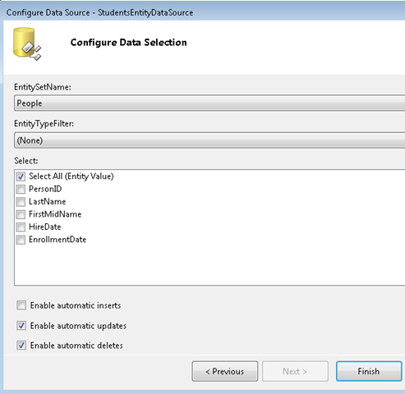The height and width of the screenshot is (394, 405).
Task: Click the EntitySetName label
Action: tap(43, 87)
